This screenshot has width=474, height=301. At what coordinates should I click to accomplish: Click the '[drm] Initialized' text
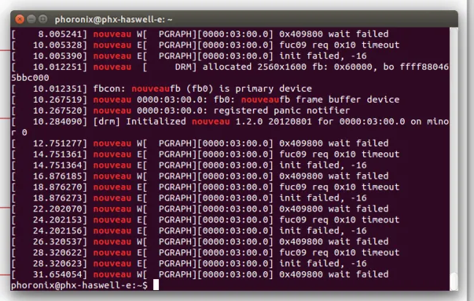click(x=139, y=122)
